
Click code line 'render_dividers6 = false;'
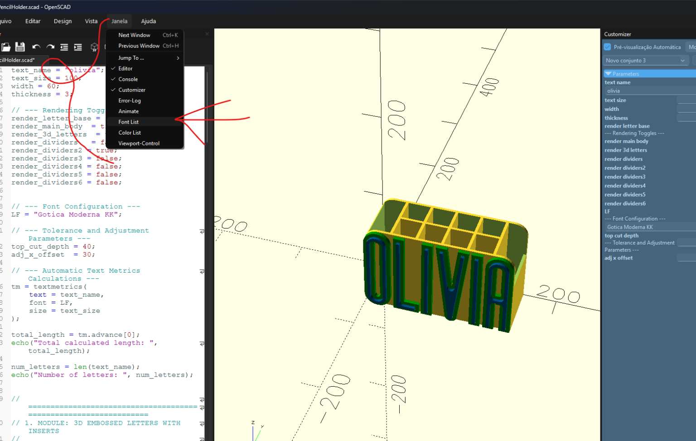(x=67, y=182)
